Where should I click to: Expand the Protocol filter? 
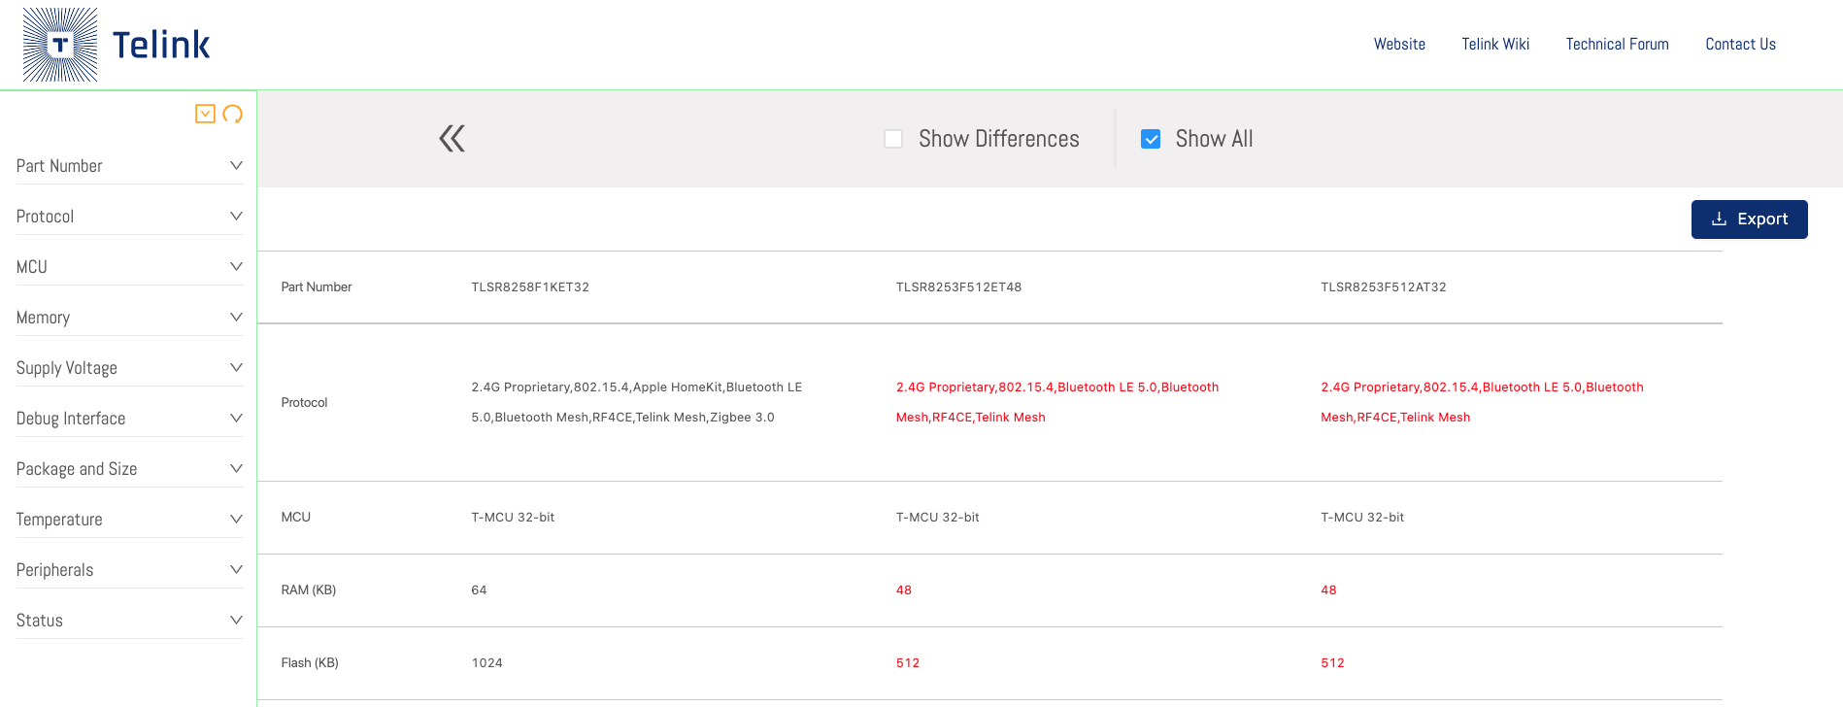point(129,217)
